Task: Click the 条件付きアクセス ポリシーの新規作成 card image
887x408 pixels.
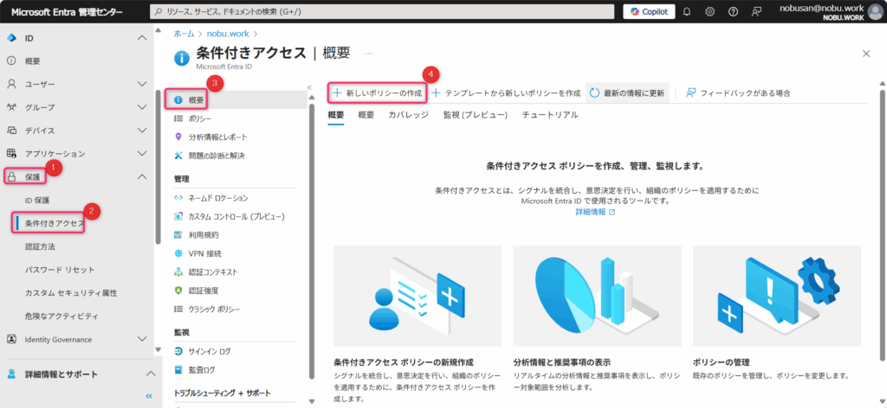Action: (x=418, y=296)
